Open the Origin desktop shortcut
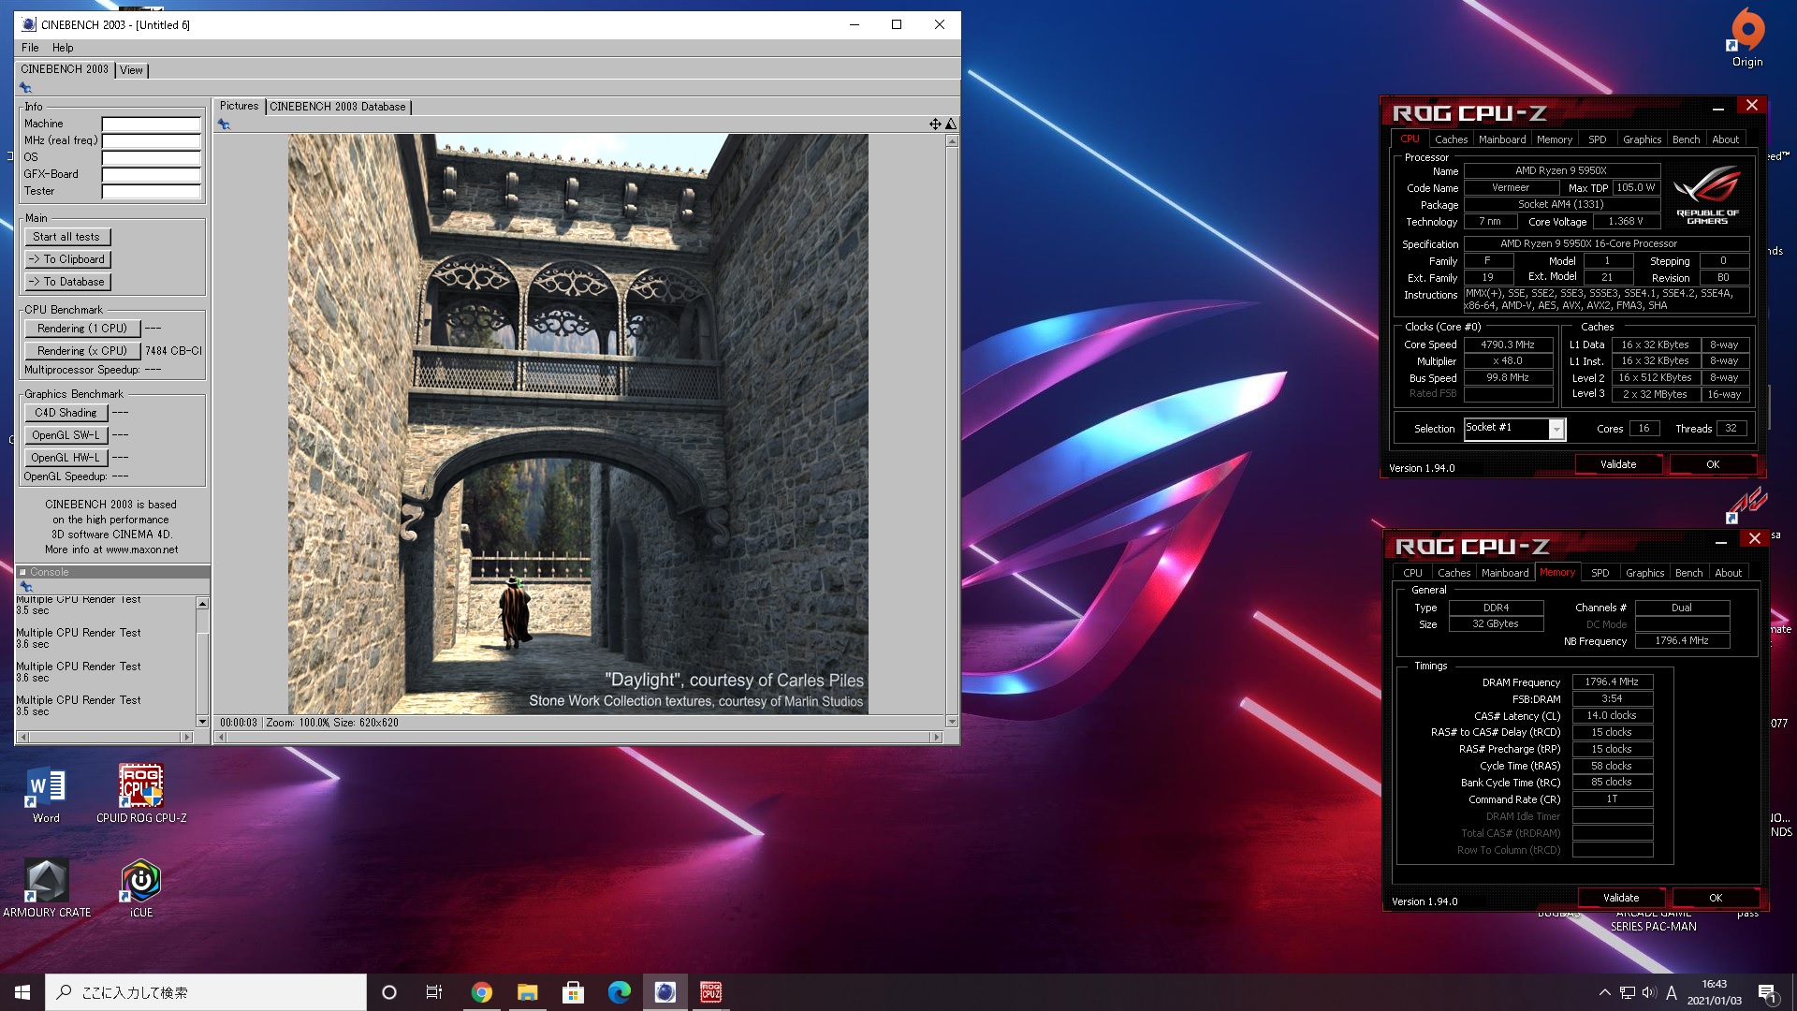The width and height of the screenshot is (1797, 1011). (1746, 37)
